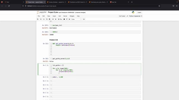179x100 pixels.
Task: Switch to the first pinned browser tab
Action: [x=2, y=2]
